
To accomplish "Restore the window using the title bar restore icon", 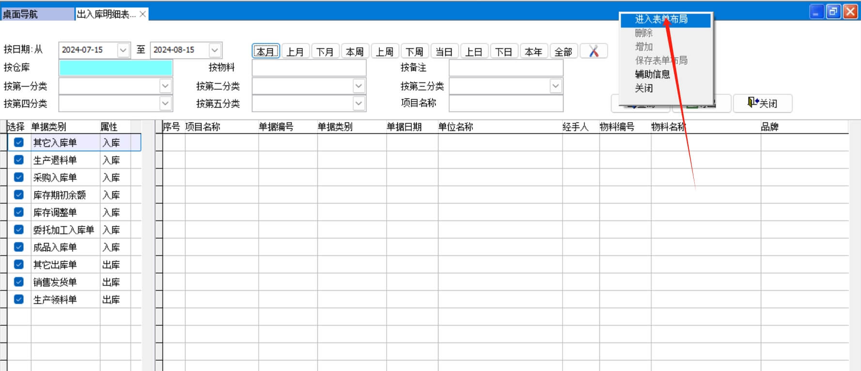I will click(833, 12).
